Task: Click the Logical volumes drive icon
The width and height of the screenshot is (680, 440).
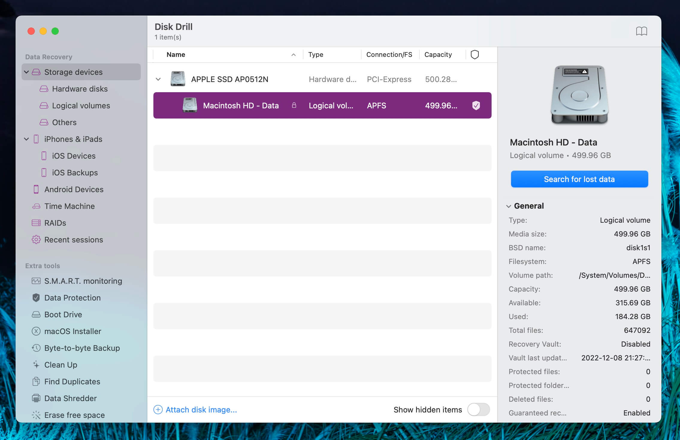Action: pos(44,106)
